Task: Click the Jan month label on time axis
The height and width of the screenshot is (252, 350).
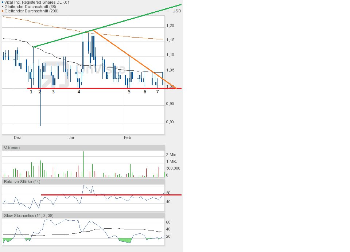Action: click(72, 137)
